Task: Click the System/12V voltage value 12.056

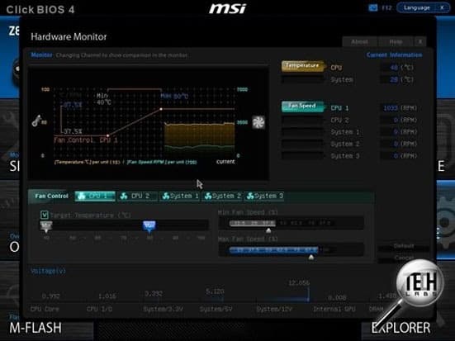Action: 299,282
